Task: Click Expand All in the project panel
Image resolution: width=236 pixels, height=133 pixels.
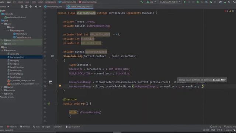Action: 26,7
